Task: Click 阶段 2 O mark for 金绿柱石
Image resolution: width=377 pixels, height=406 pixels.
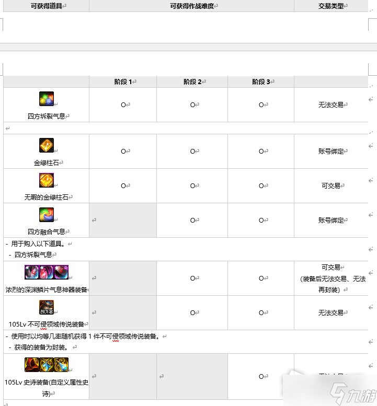Action: click(192, 152)
